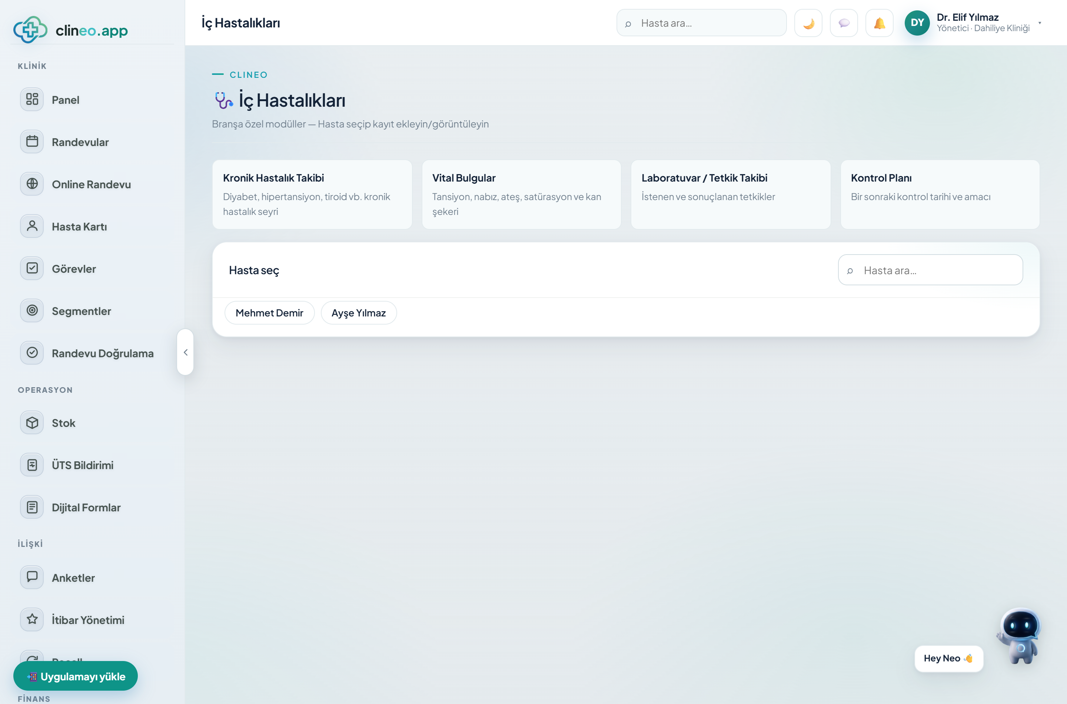The height and width of the screenshot is (704, 1067).
Task: Click the magnifier icon in top search
Action: pyautogui.click(x=628, y=24)
